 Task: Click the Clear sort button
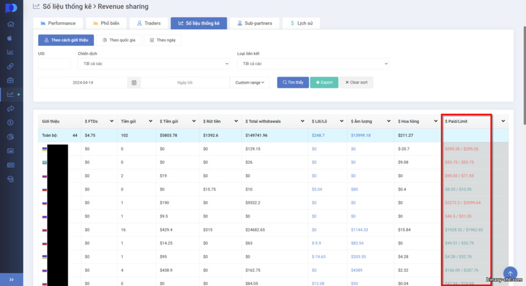coord(356,83)
